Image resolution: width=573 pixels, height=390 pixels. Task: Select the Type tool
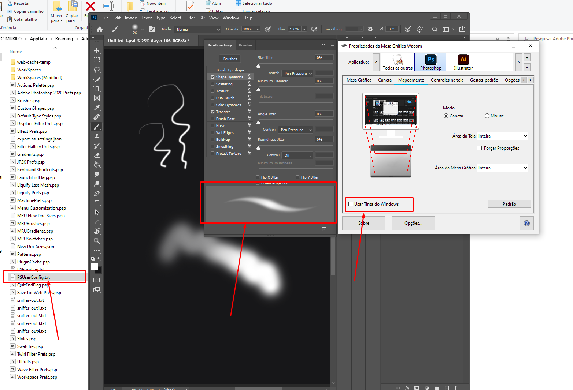pyautogui.click(x=97, y=203)
